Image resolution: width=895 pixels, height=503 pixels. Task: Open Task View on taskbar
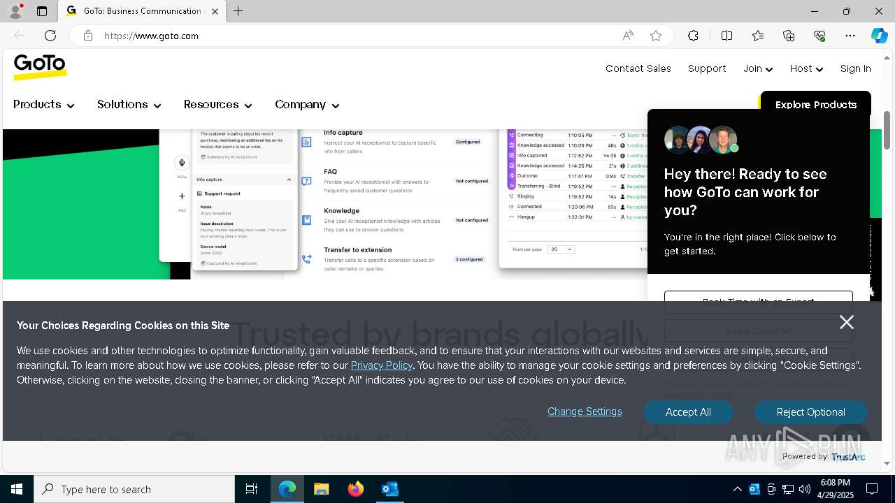(252, 489)
